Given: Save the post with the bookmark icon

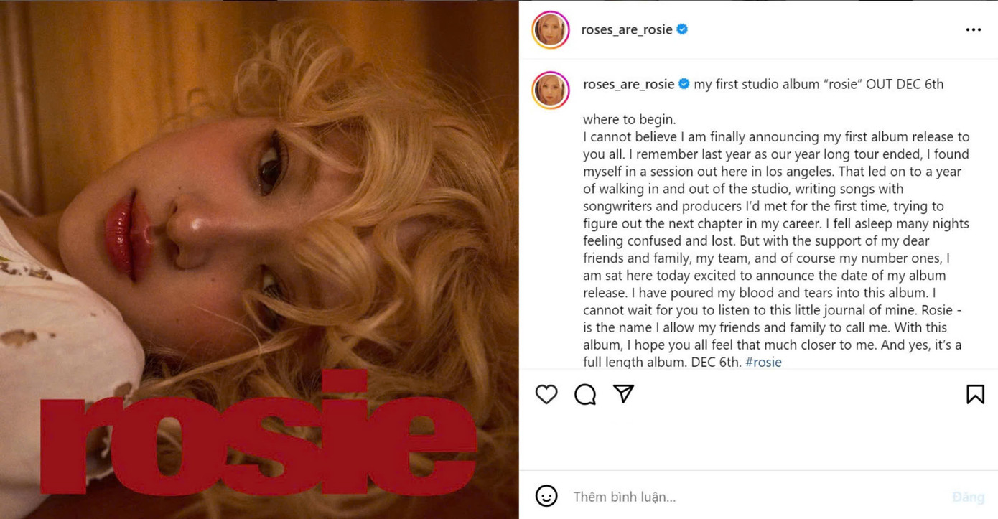Looking at the screenshot, I should (974, 394).
